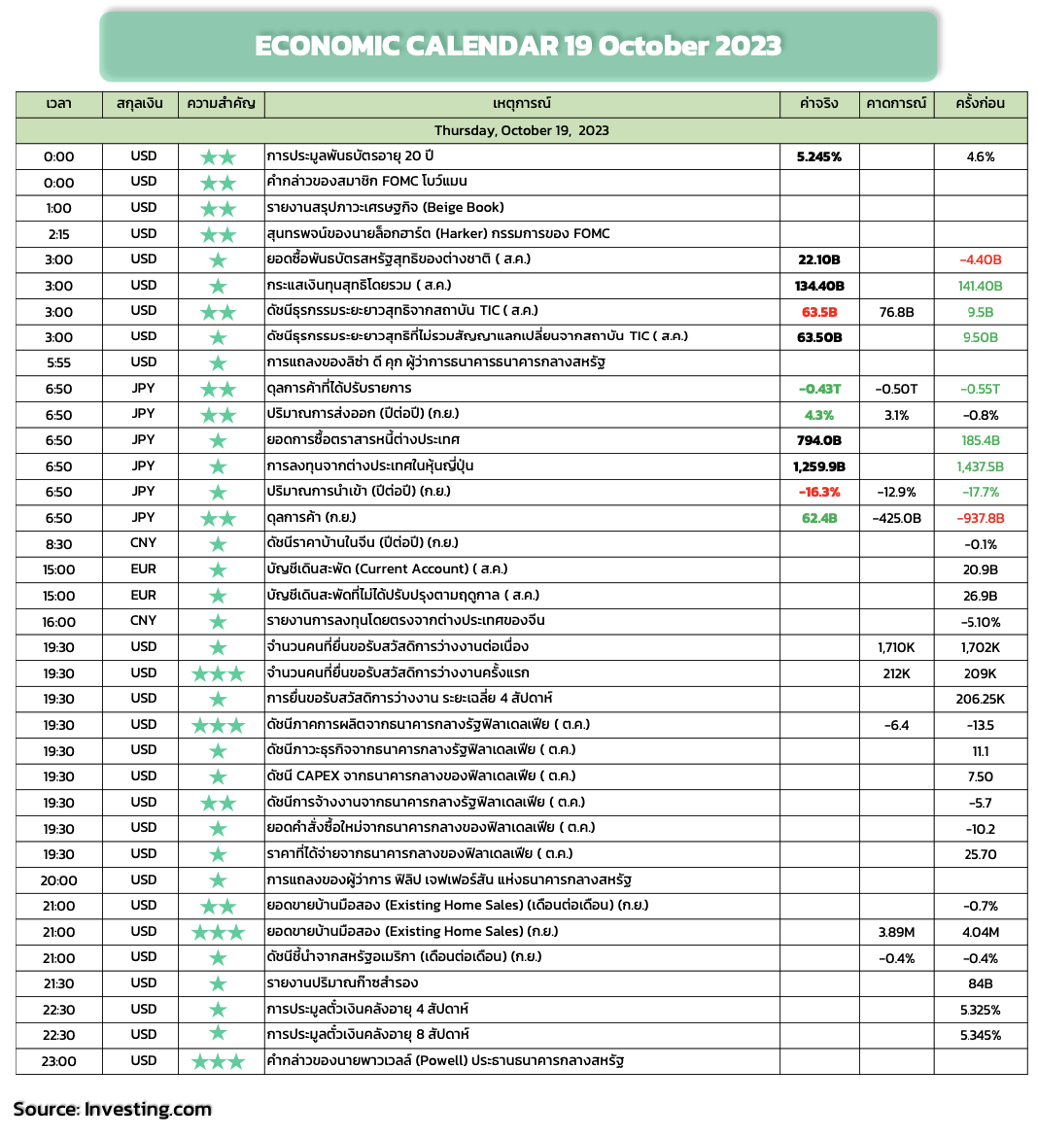Viewport: 1038px width, 1137px height.
Task: Click the previous value -13.5
Action: point(981,726)
